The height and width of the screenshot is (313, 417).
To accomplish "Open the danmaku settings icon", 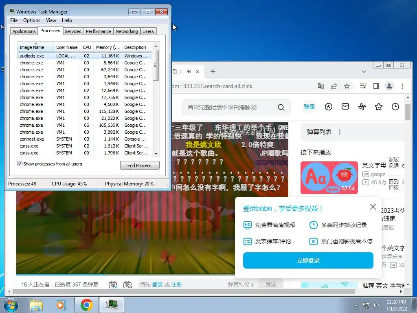I will click(127, 285).
